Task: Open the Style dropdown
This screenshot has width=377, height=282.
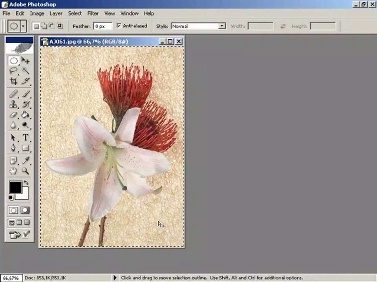Action: [222, 26]
